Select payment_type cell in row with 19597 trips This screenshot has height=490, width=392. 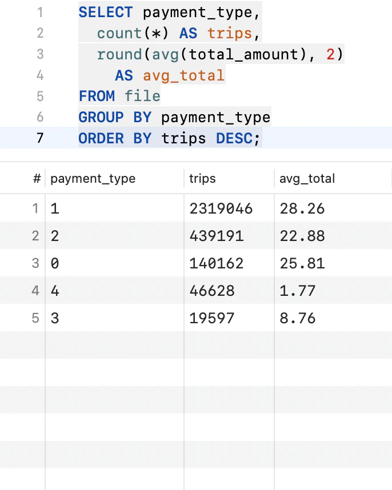click(114, 318)
